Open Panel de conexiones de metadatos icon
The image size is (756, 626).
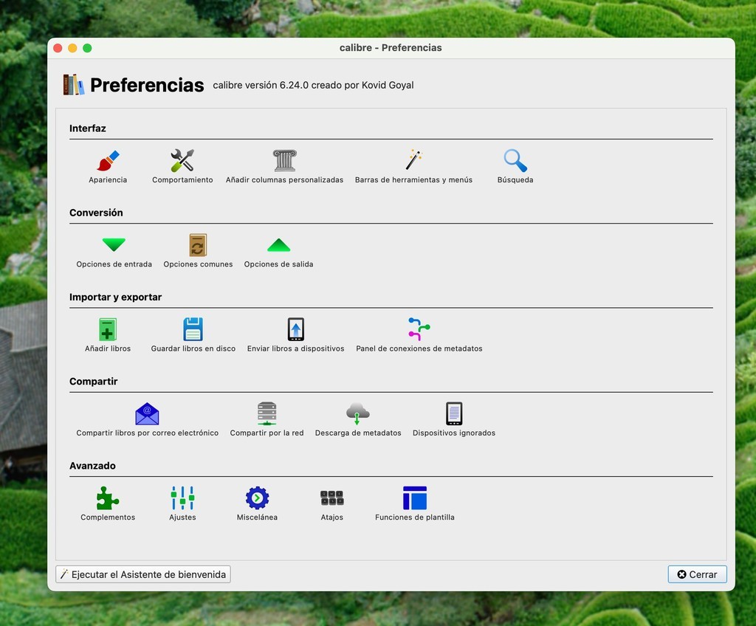[x=419, y=329]
